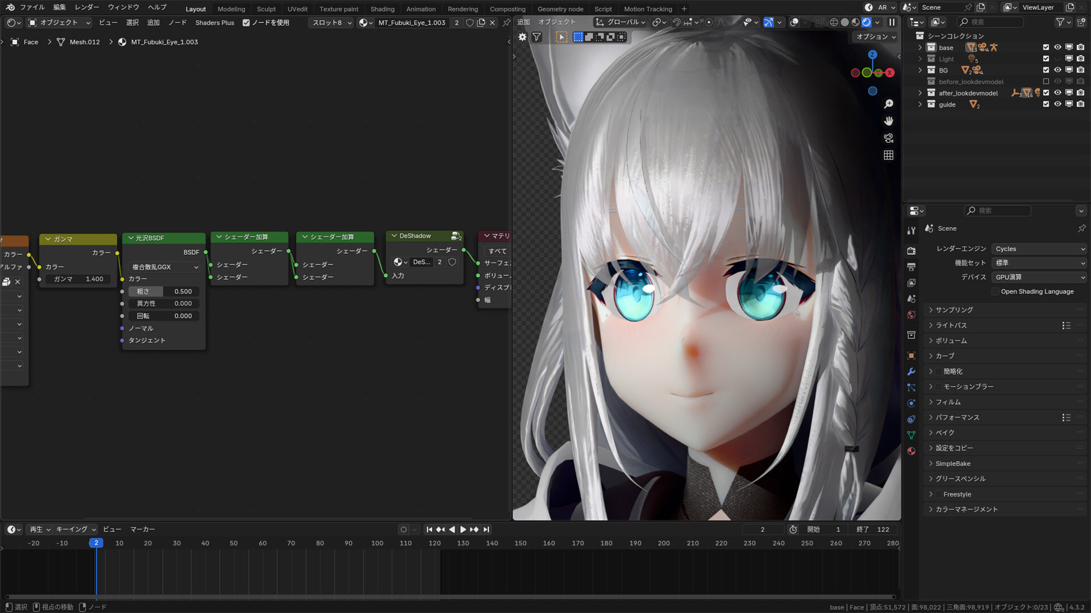
Task: Open the Keying (キーイング) menu in timeline
Action: coord(76,529)
